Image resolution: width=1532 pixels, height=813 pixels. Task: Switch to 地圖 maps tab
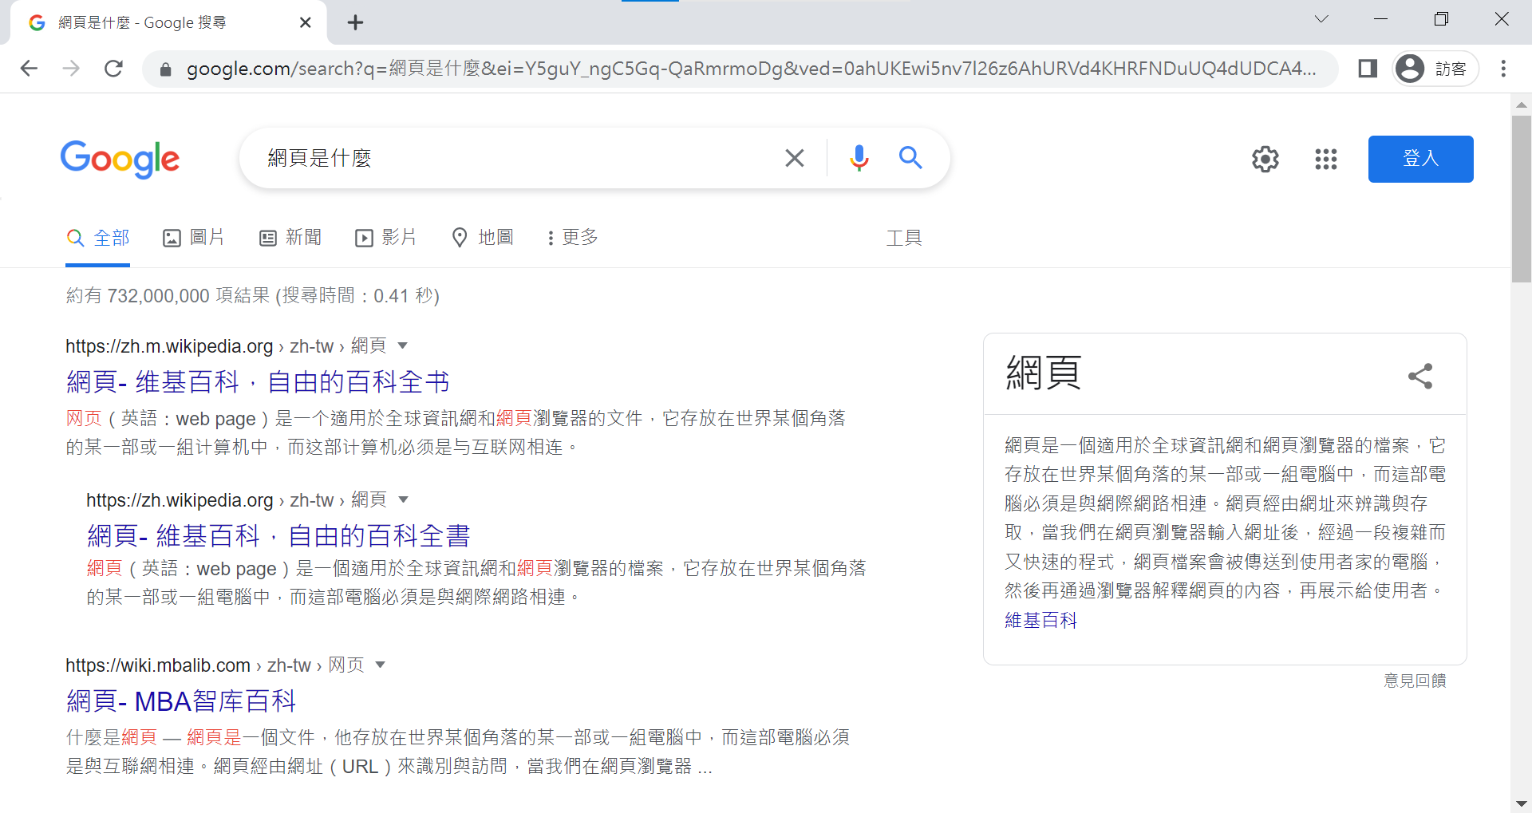tap(483, 238)
